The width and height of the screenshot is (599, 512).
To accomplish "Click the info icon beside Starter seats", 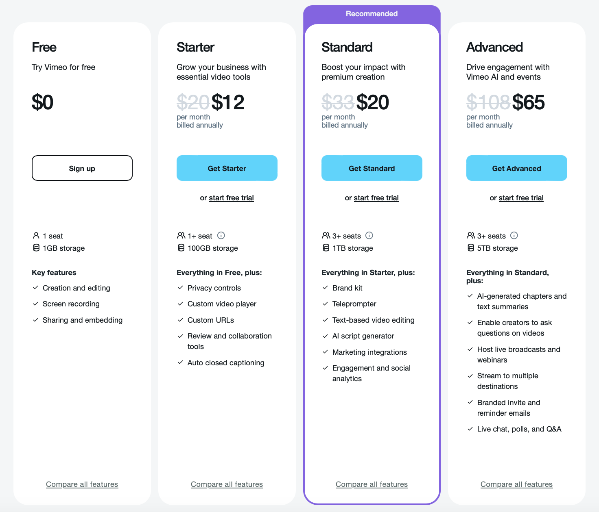I will [x=221, y=236].
